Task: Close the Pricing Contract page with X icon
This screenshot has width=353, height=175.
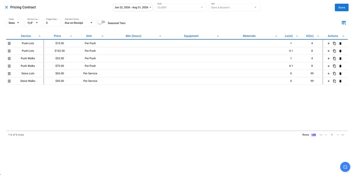Action: pyautogui.click(x=6, y=7)
